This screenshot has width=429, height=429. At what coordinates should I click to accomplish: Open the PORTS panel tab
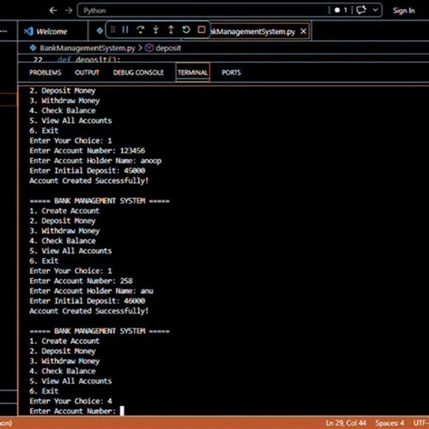click(x=231, y=73)
